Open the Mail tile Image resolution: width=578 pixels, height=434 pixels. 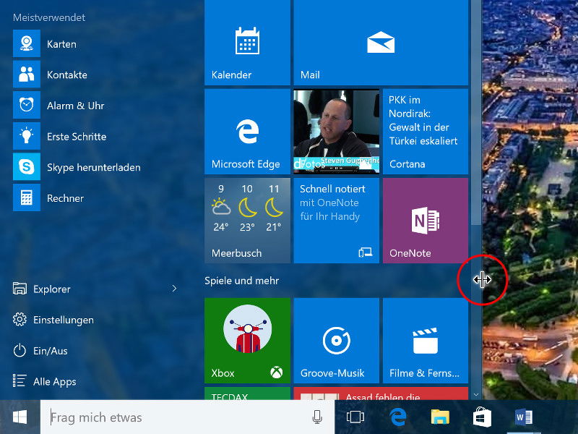pos(381,43)
